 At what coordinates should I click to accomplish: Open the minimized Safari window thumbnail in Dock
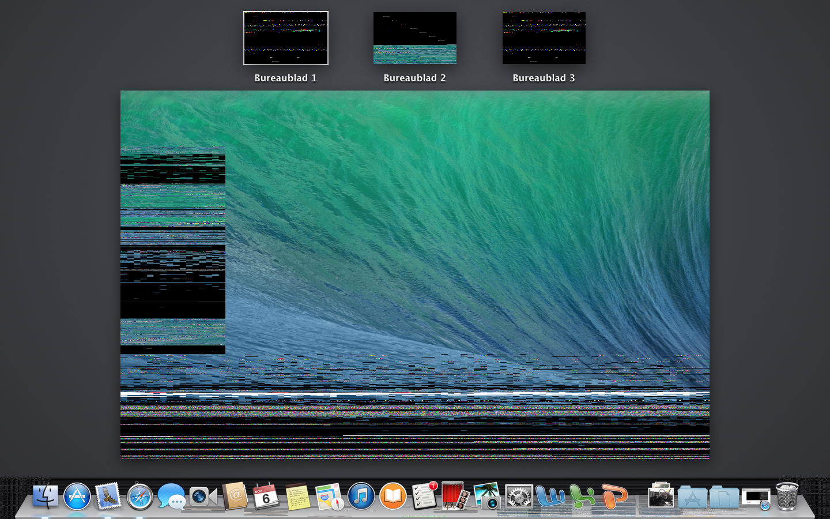pyautogui.click(x=756, y=498)
